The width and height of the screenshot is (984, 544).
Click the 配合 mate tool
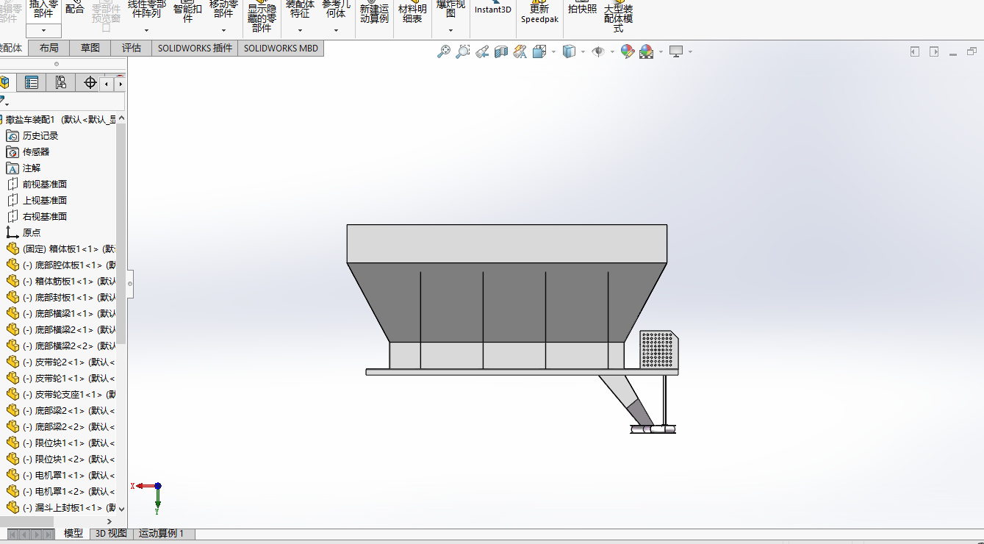pyautogui.click(x=74, y=8)
